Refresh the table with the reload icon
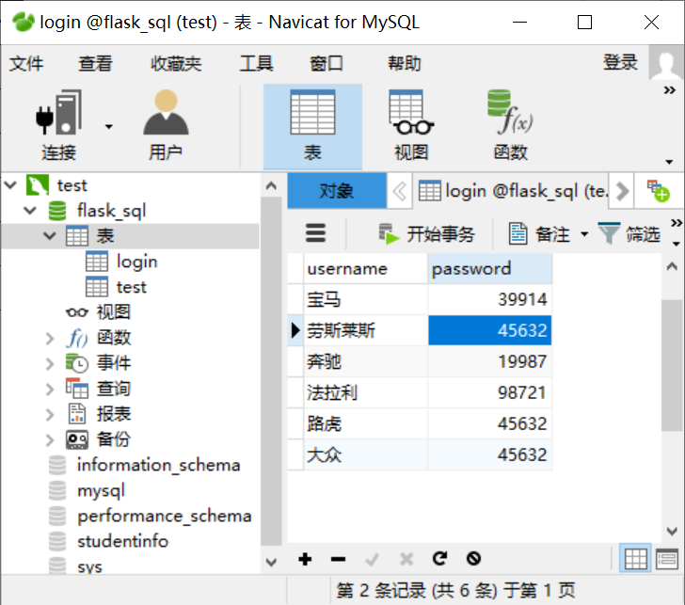Viewport: 685px width, 605px height. point(439,559)
